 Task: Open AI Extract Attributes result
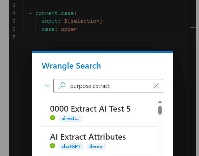88,137
